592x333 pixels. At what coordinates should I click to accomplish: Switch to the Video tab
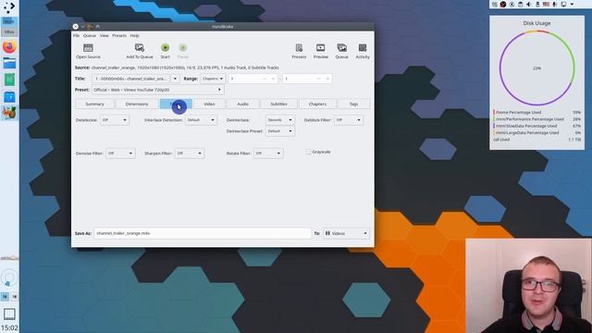tap(210, 104)
